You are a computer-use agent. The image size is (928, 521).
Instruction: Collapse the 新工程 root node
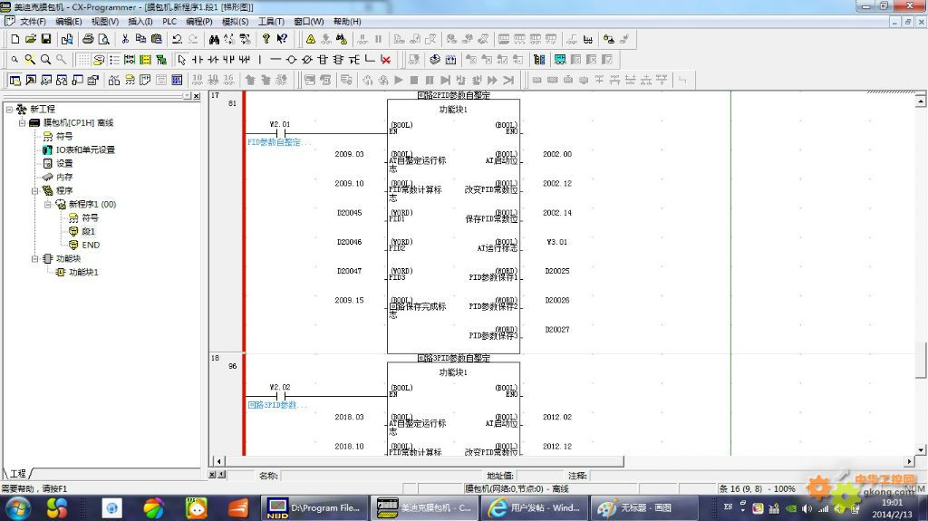(9, 110)
